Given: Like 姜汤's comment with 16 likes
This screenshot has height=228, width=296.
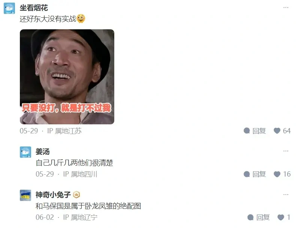Looking at the screenshot, I should click(x=277, y=174).
